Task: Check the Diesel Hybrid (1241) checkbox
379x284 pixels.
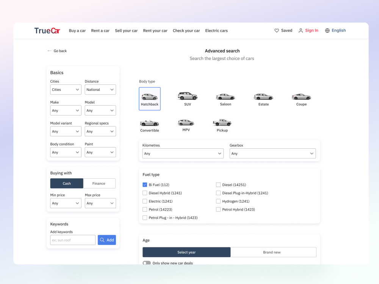Action: [145, 193]
